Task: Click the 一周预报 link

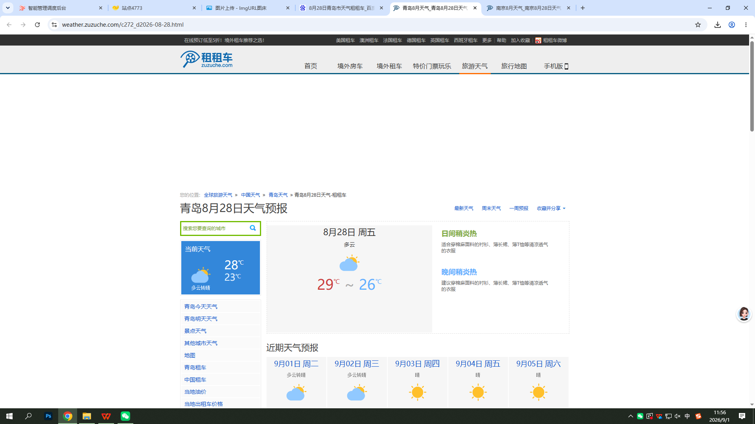Action: pyautogui.click(x=519, y=208)
